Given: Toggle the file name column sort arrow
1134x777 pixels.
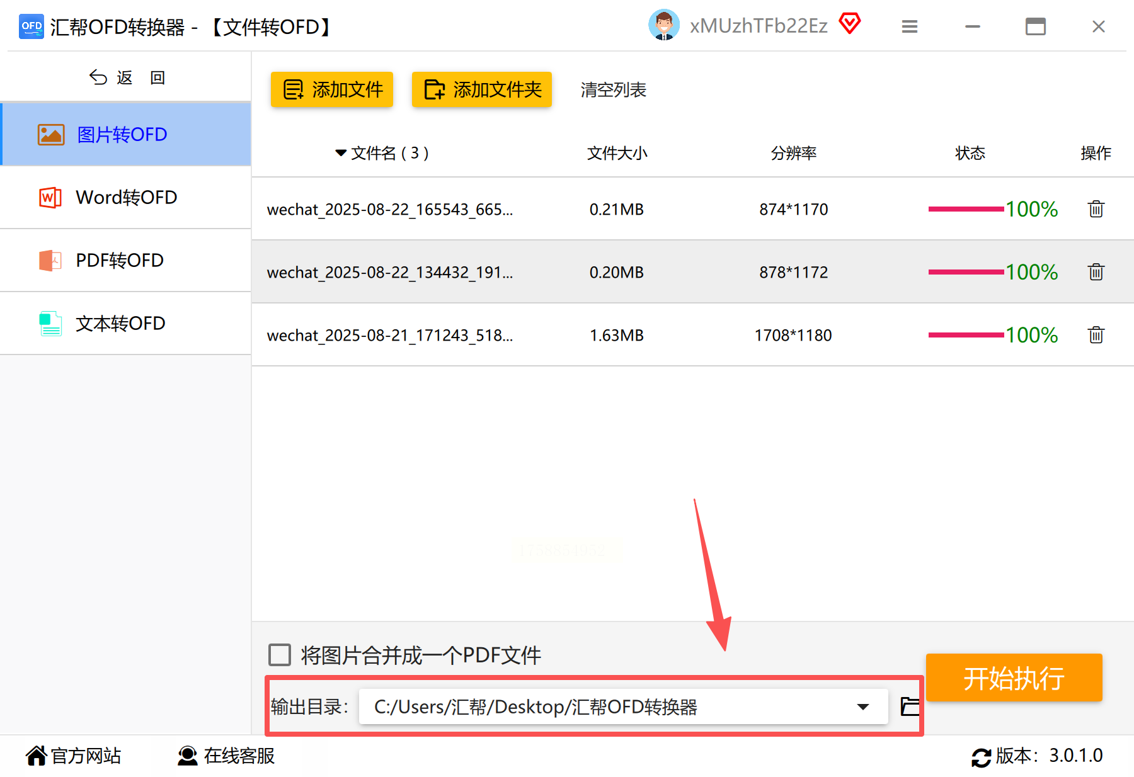Looking at the screenshot, I should (341, 153).
